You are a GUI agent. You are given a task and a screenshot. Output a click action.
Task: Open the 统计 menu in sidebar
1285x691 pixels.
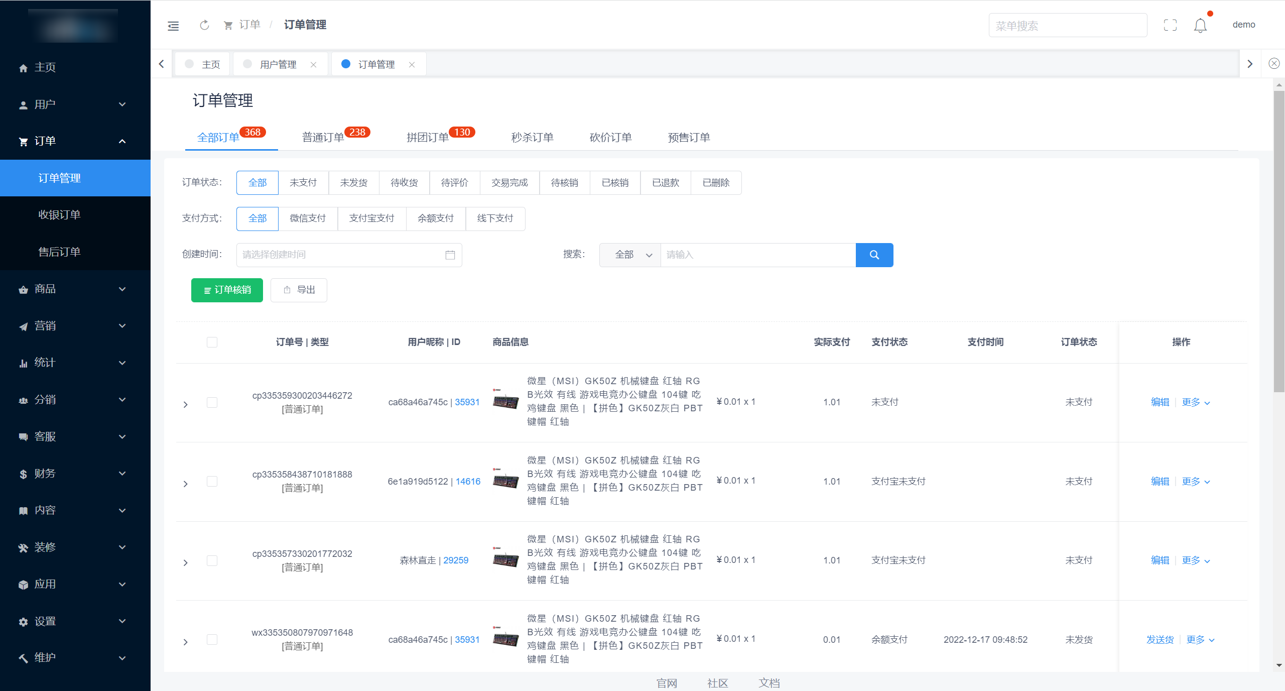coord(75,363)
